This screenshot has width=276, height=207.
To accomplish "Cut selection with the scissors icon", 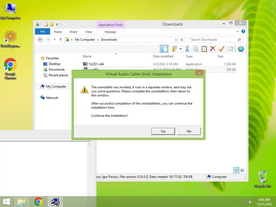I will pos(187,49).
